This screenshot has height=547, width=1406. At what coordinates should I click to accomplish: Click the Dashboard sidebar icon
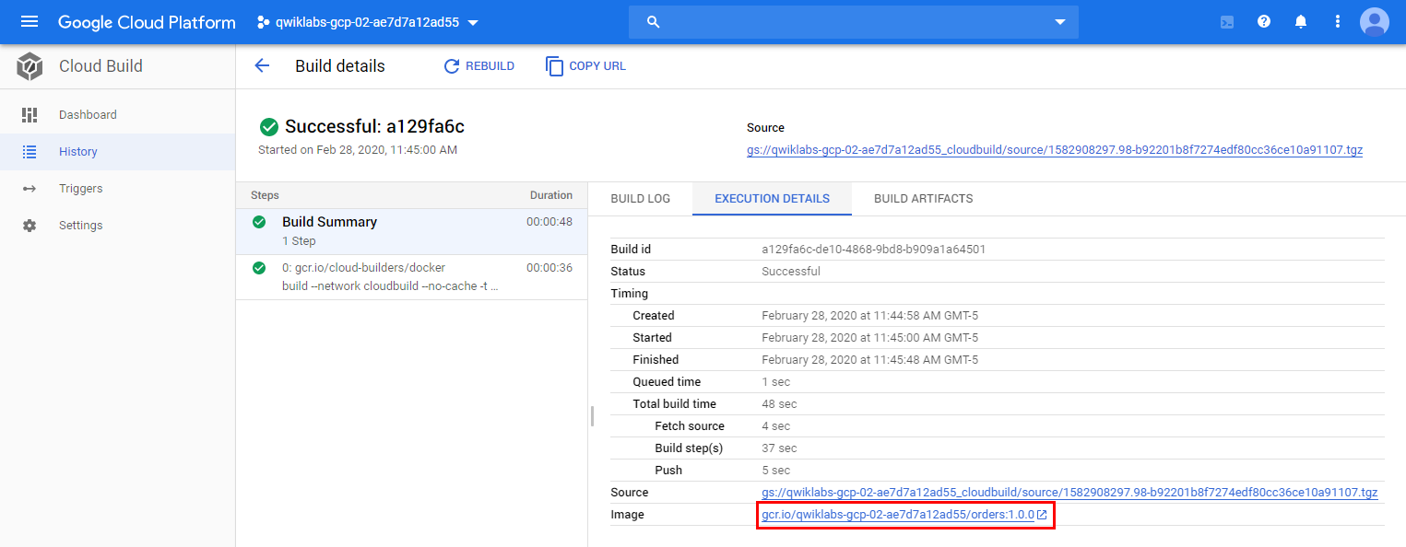click(30, 115)
